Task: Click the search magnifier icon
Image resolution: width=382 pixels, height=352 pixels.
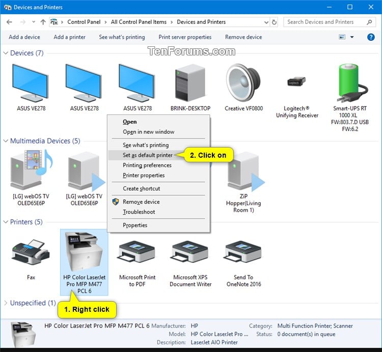Action: [370, 22]
